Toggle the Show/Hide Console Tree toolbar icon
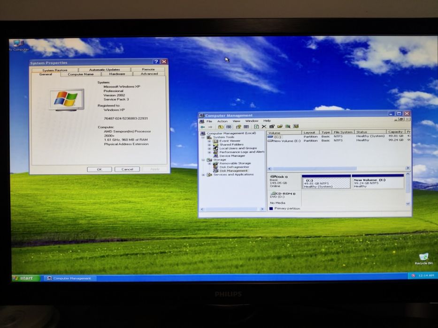The width and height of the screenshot is (438, 328). coord(229,127)
